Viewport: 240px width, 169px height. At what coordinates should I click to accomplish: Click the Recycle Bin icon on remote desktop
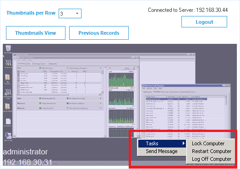8,49
